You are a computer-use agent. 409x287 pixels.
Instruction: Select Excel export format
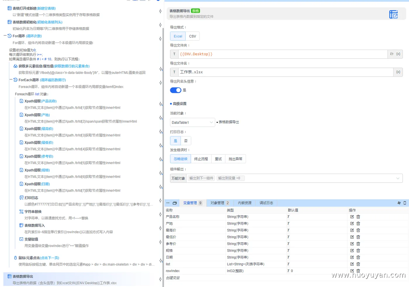(178, 36)
